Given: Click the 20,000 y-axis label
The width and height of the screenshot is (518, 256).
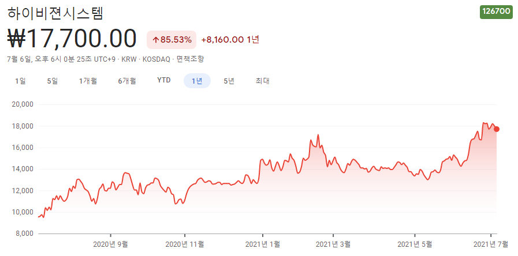Looking at the screenshot, I should [23, 104].
